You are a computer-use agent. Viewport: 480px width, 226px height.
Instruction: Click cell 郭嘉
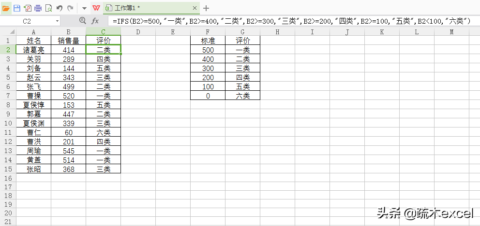point(34,114)
